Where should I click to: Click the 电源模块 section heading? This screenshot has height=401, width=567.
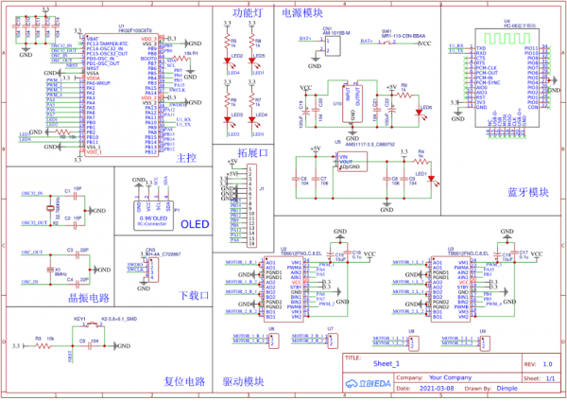click(x=302, y=13)
